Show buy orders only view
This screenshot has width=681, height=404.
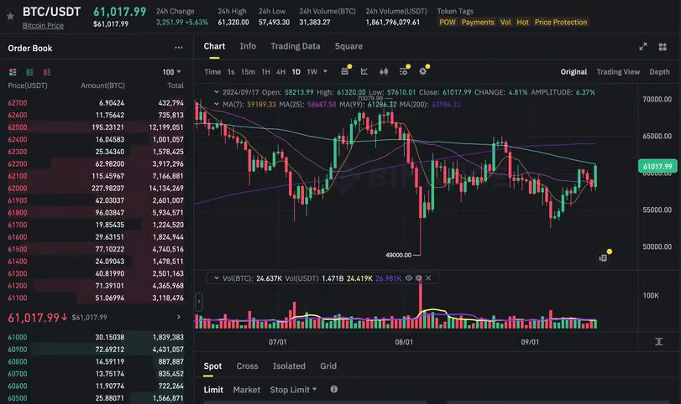point(30,72)
